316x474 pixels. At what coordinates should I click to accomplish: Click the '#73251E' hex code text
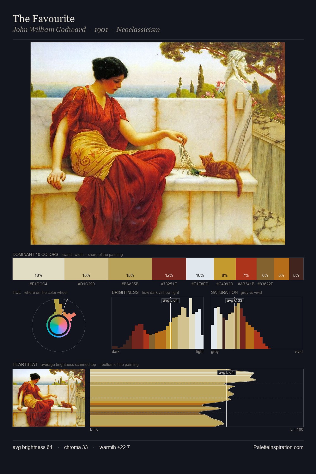[x=169, y=284]
